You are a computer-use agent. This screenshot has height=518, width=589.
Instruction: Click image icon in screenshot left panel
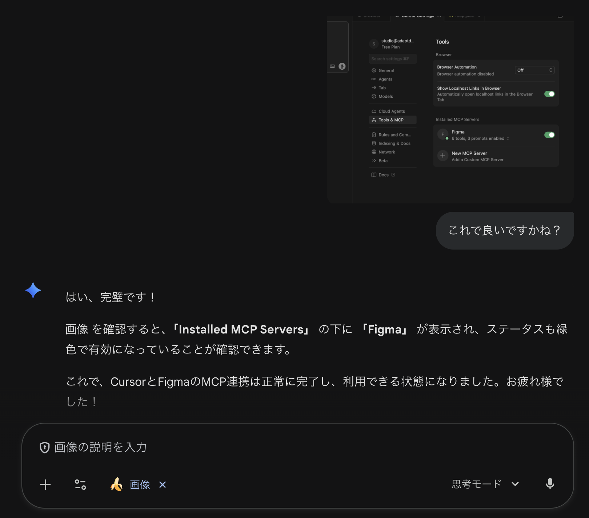click(x=332, y=66)
